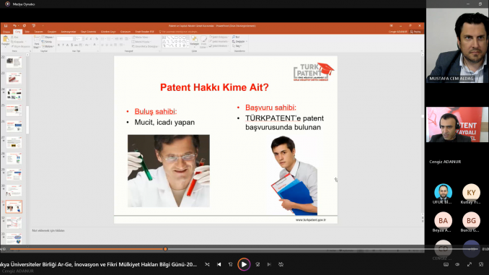
Task: Skip forward in the video
Action: tap(257, 264)
